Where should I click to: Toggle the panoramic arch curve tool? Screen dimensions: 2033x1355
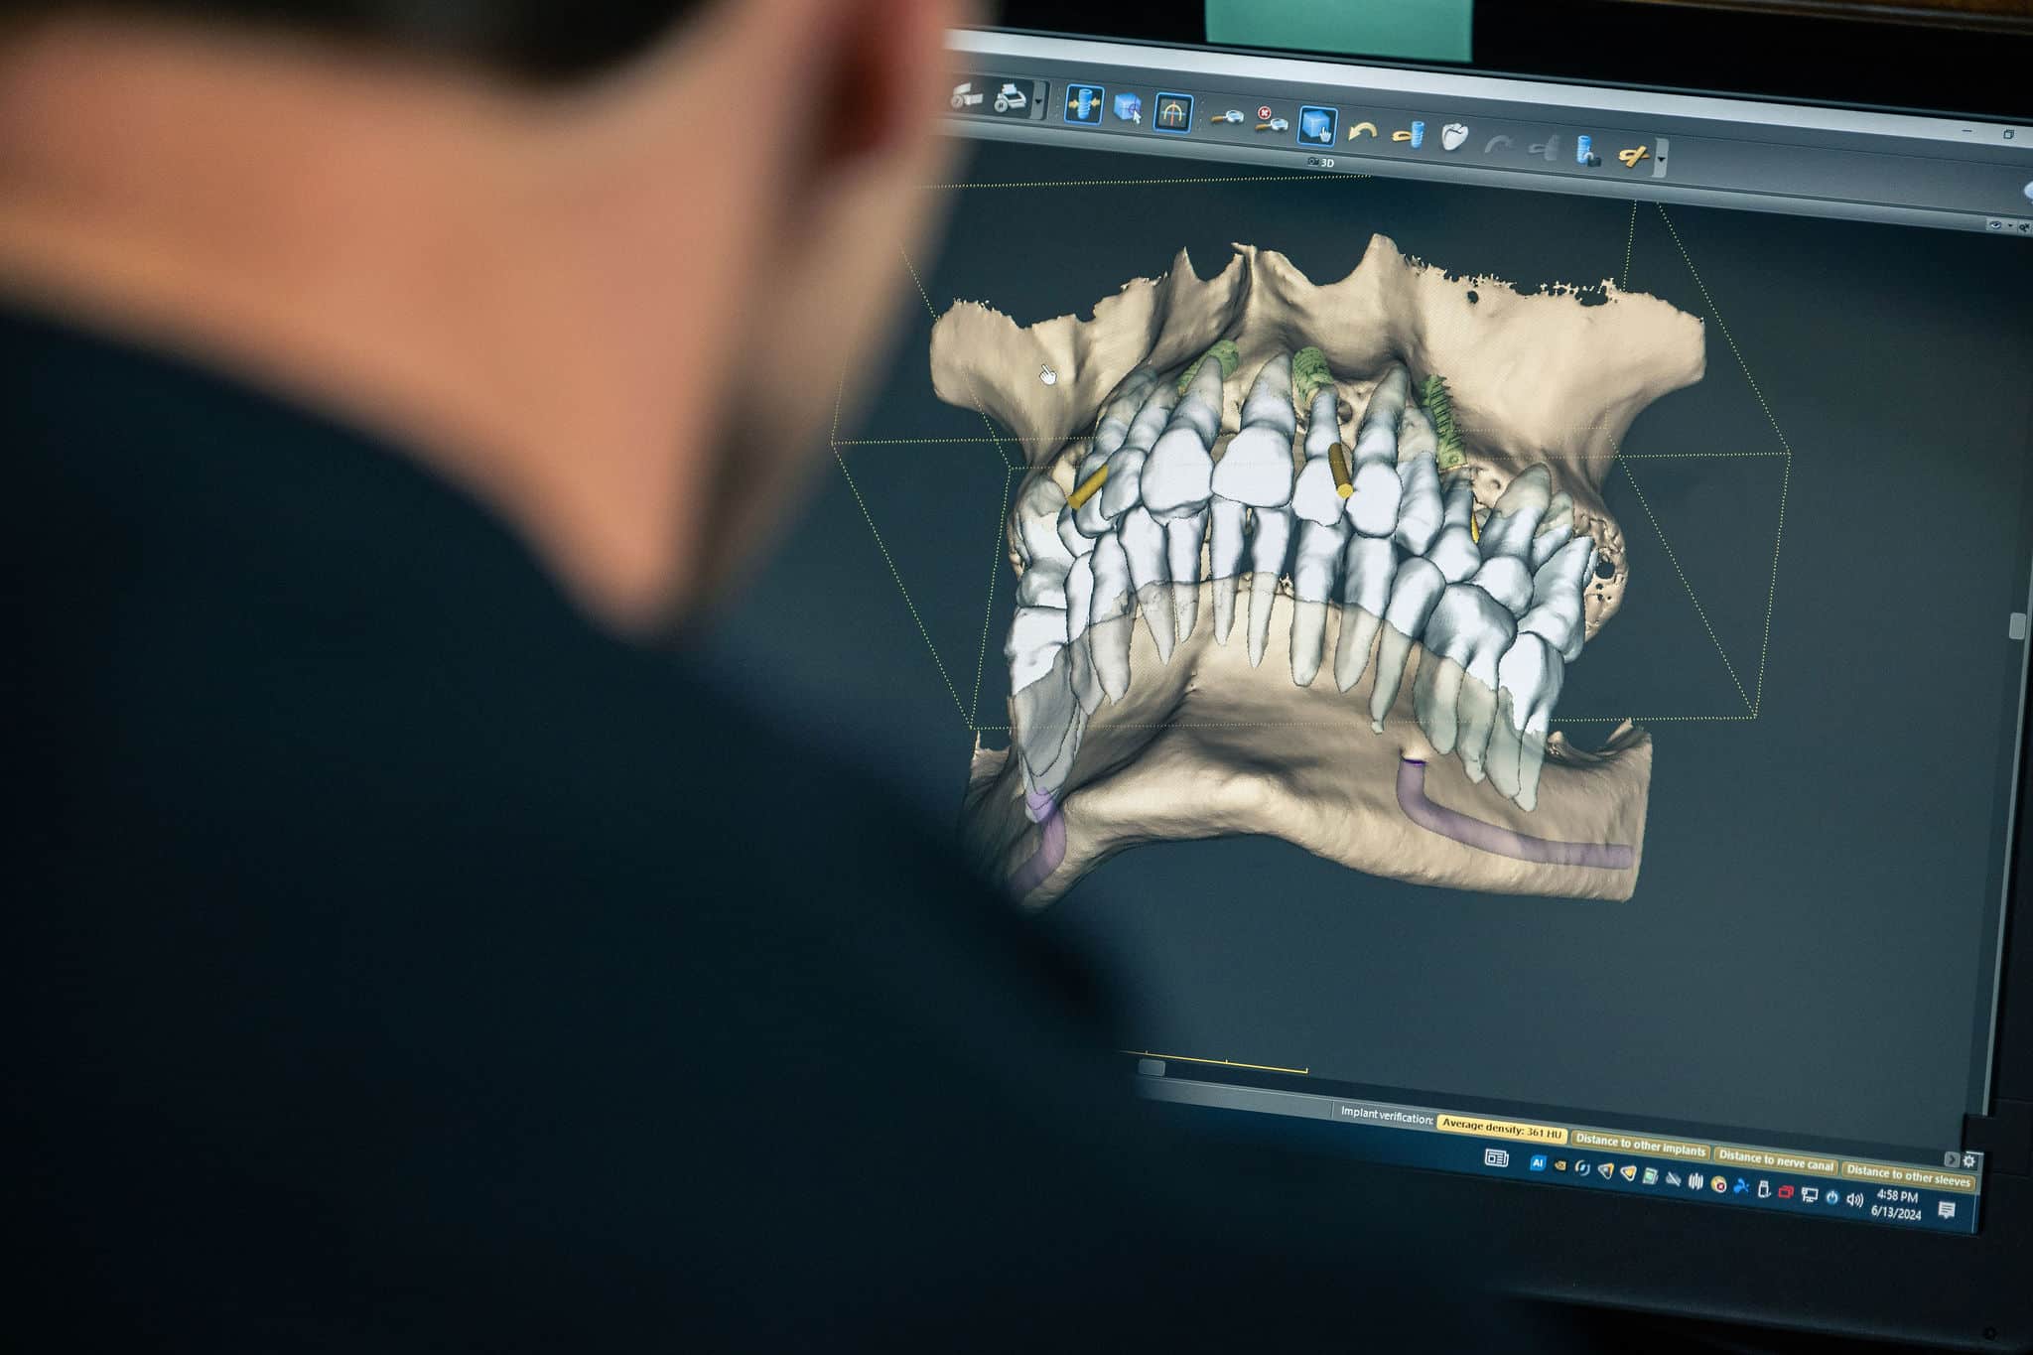(1172, 112)
